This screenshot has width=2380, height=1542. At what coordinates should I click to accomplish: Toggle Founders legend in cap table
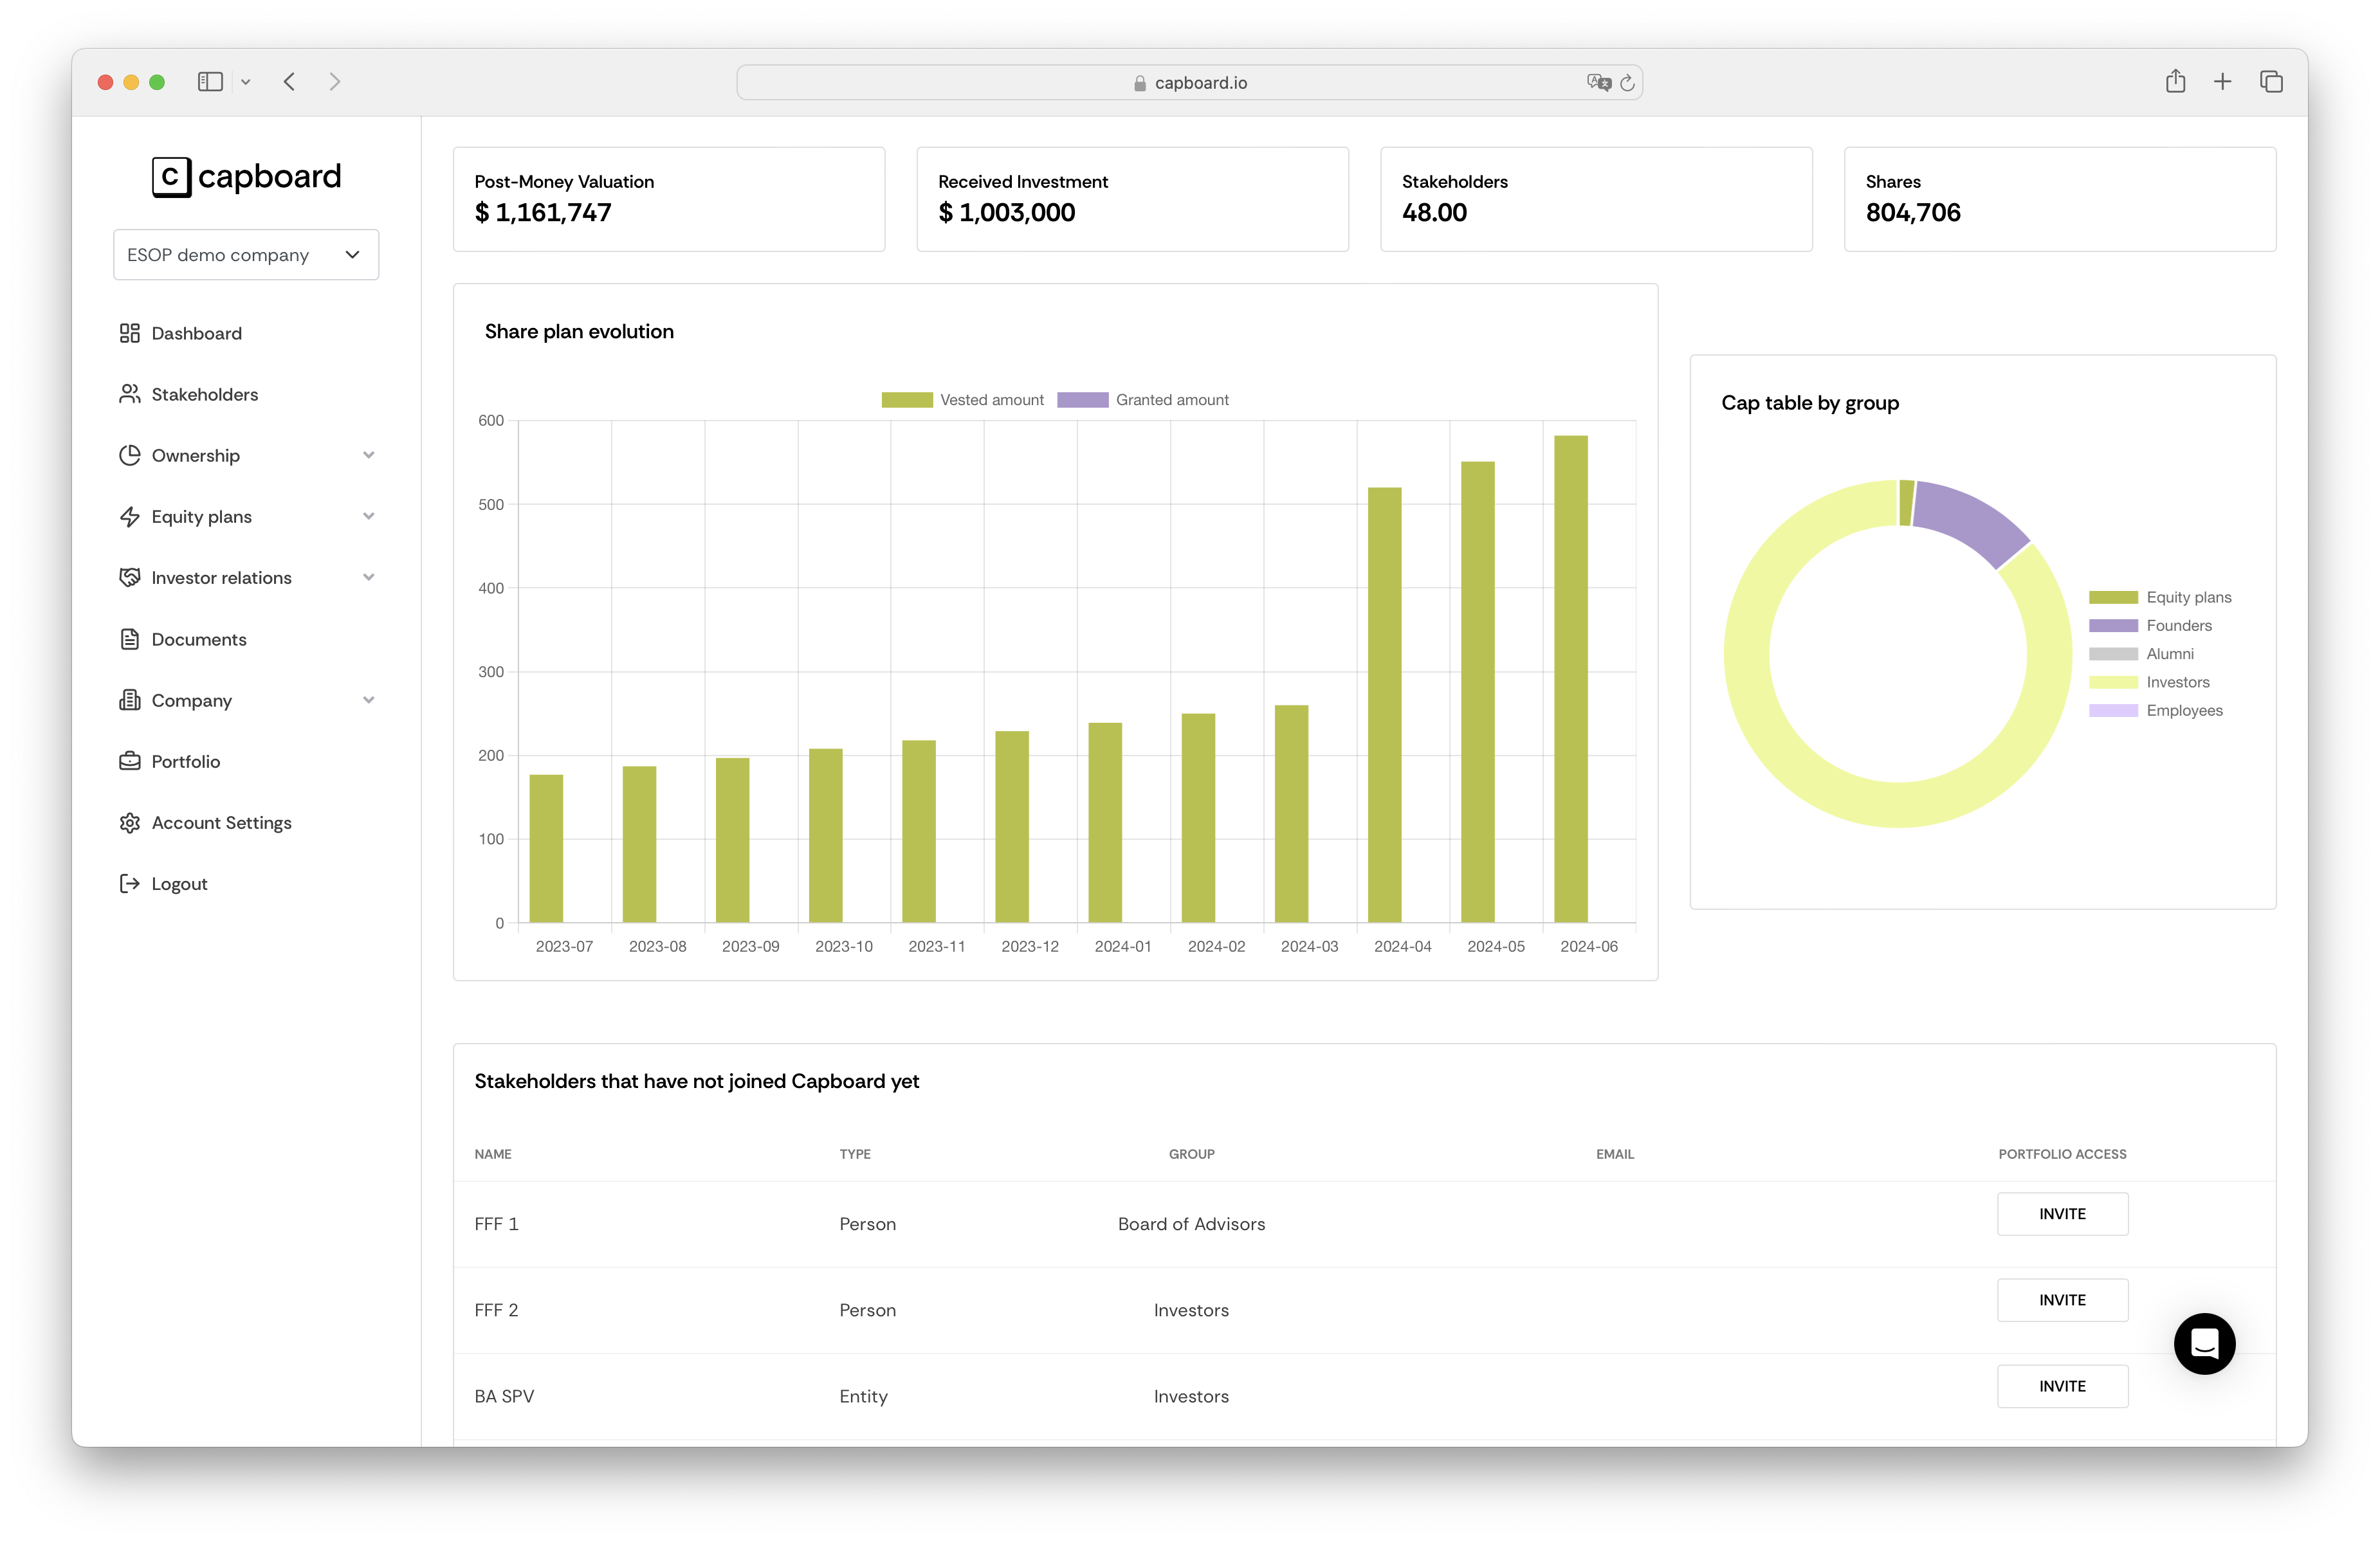tap(2150, 625)
